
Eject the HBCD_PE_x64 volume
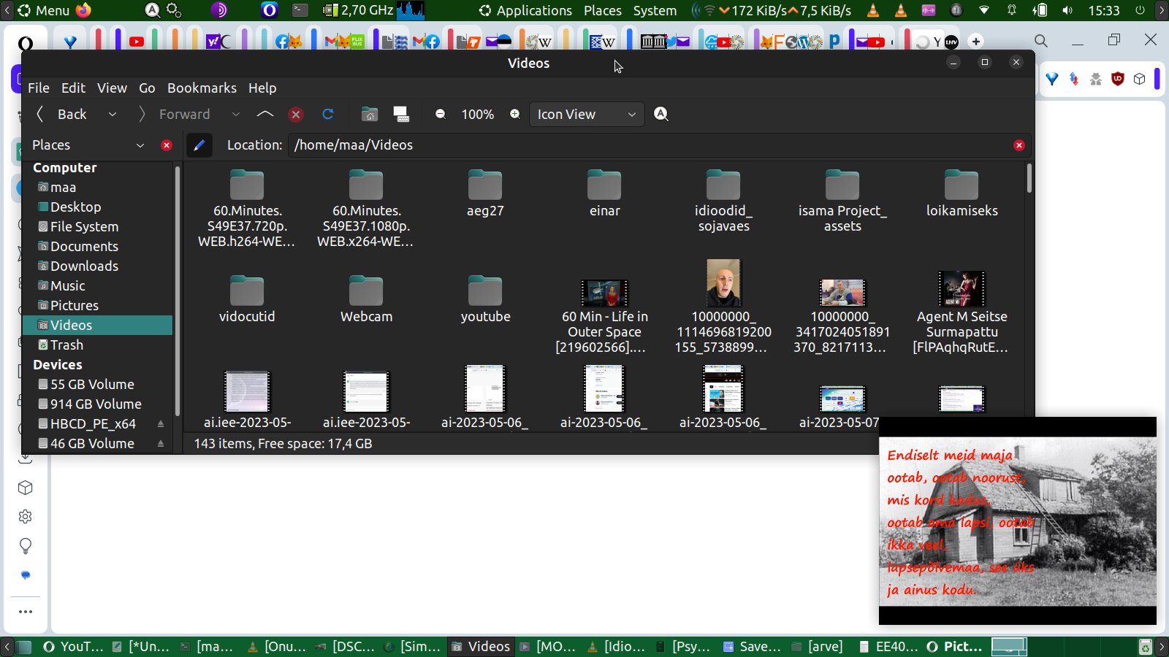tap(161, 424)
